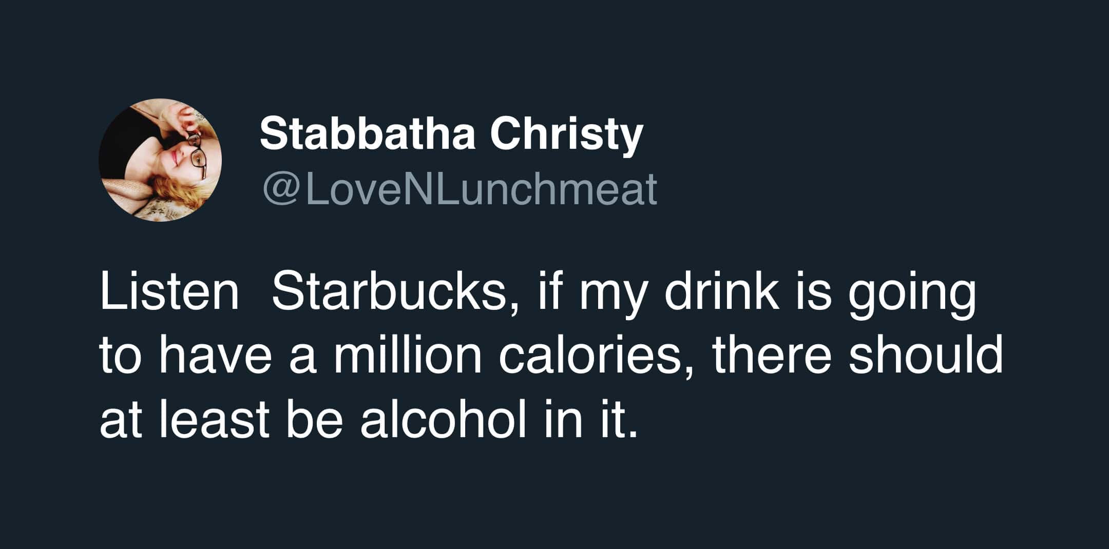The height and width of the screenshot is (549, 1109).
Task: Select the word "million" in the tweet
Action: (x=408, y=356)
